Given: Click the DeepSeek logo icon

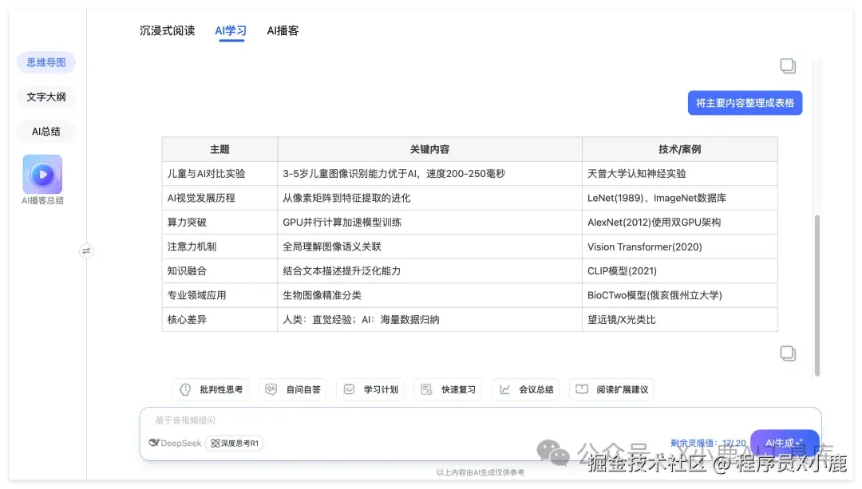Looking at the screenshot, I should click(153, 443).
